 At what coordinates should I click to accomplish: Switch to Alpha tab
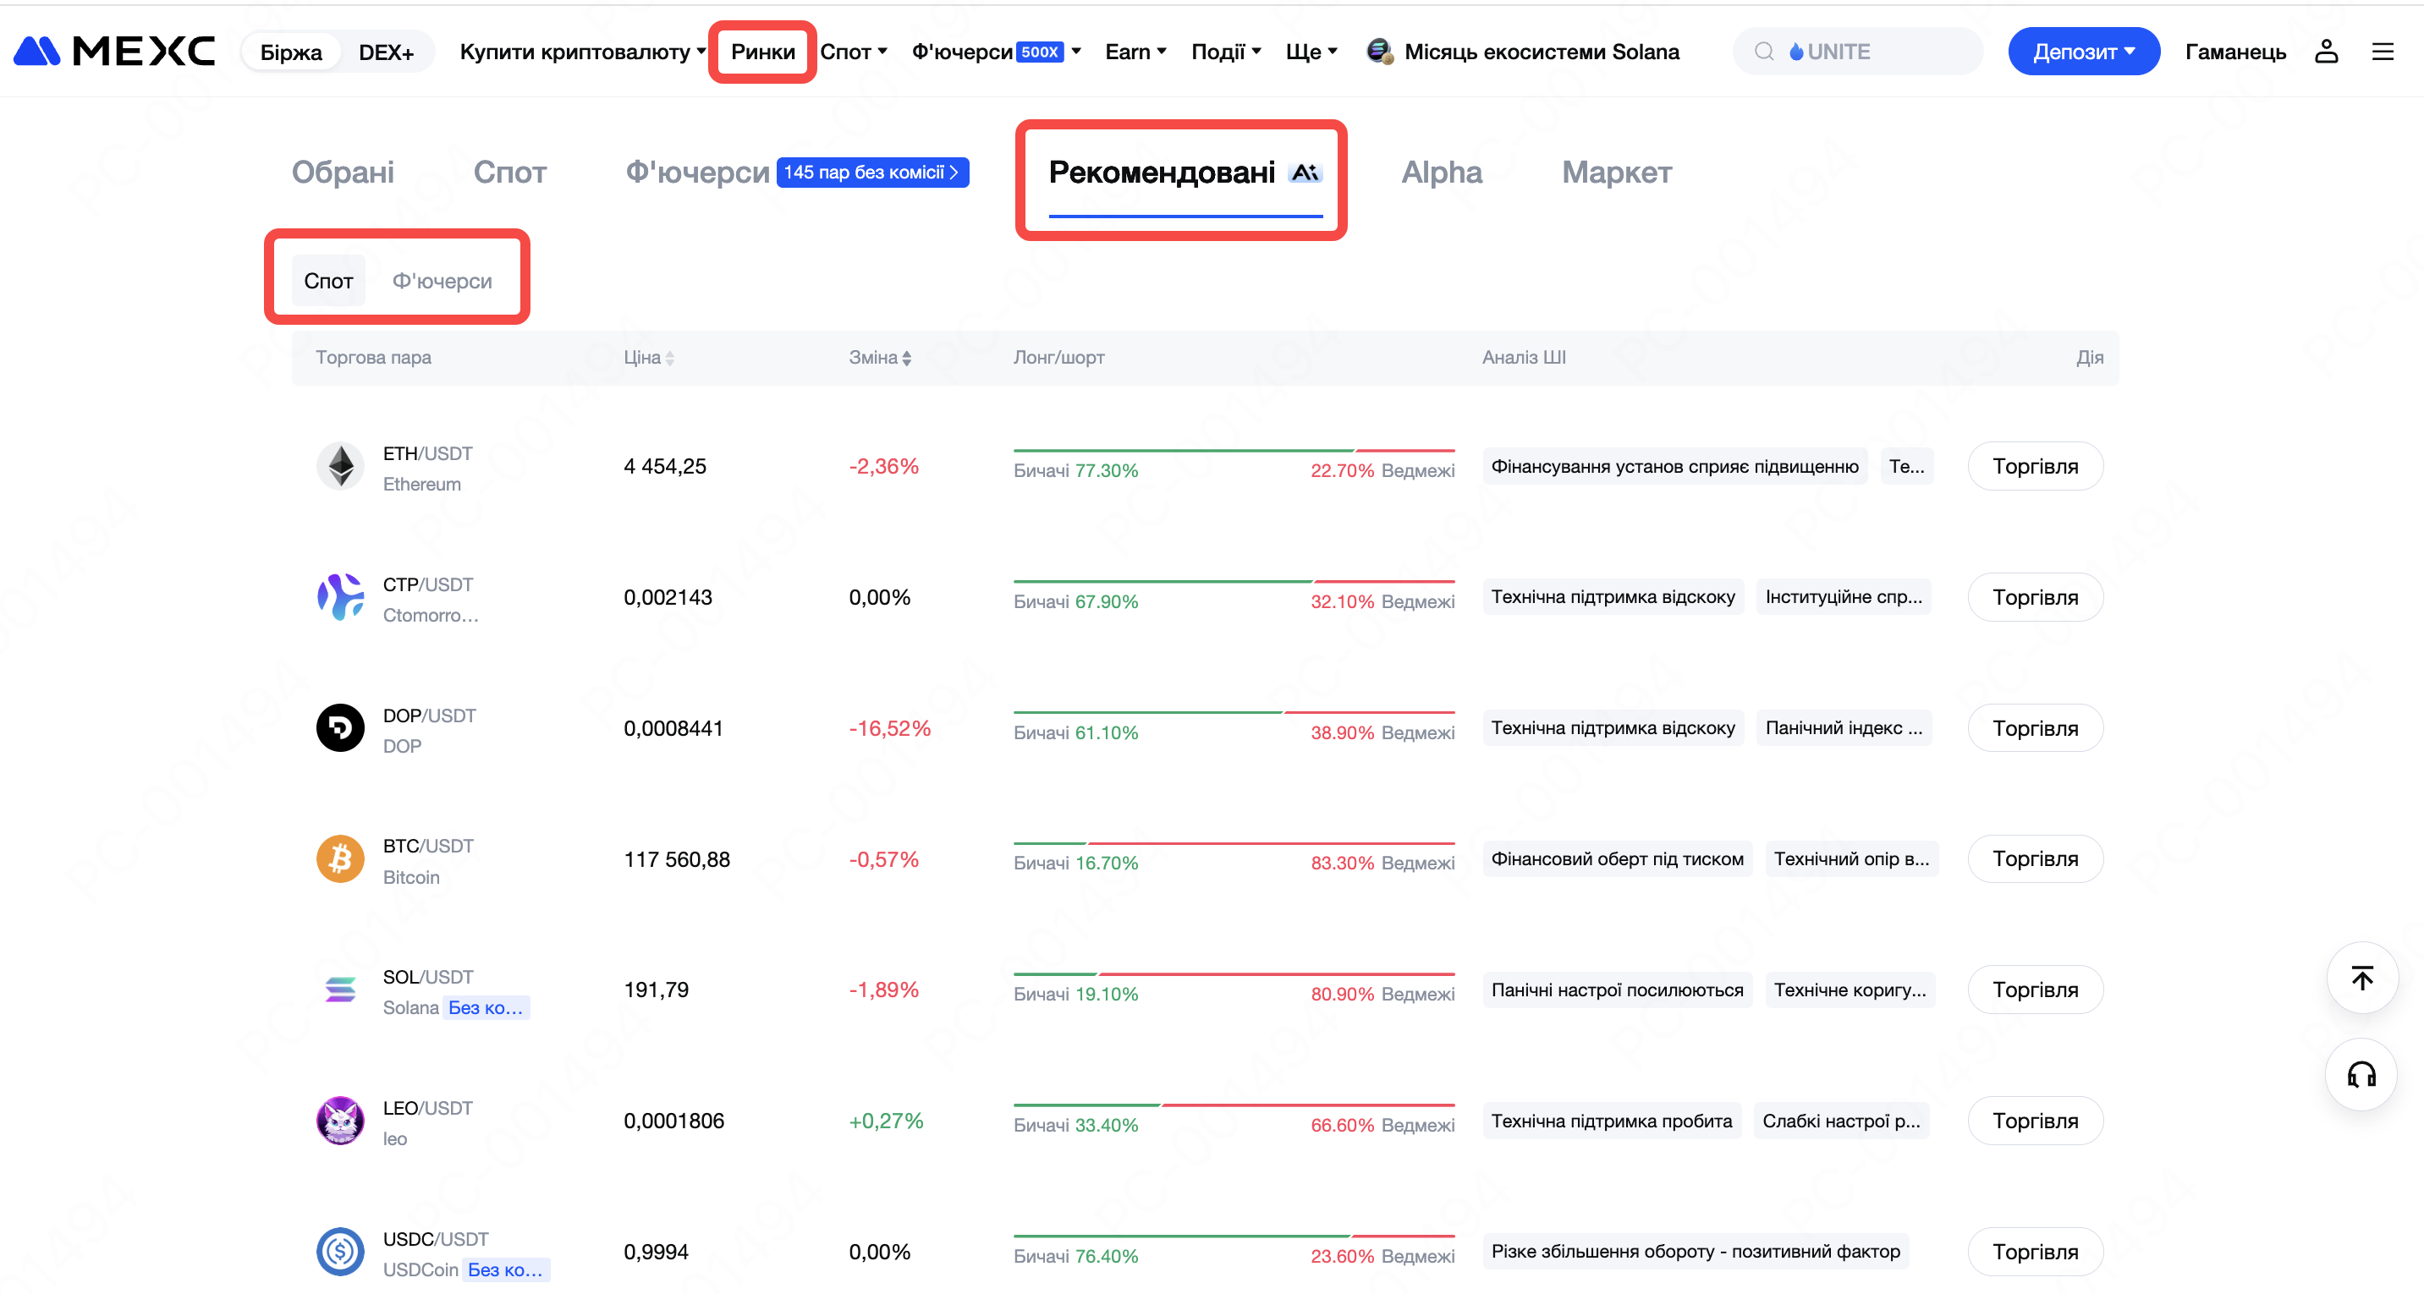tap(1442, 172)
